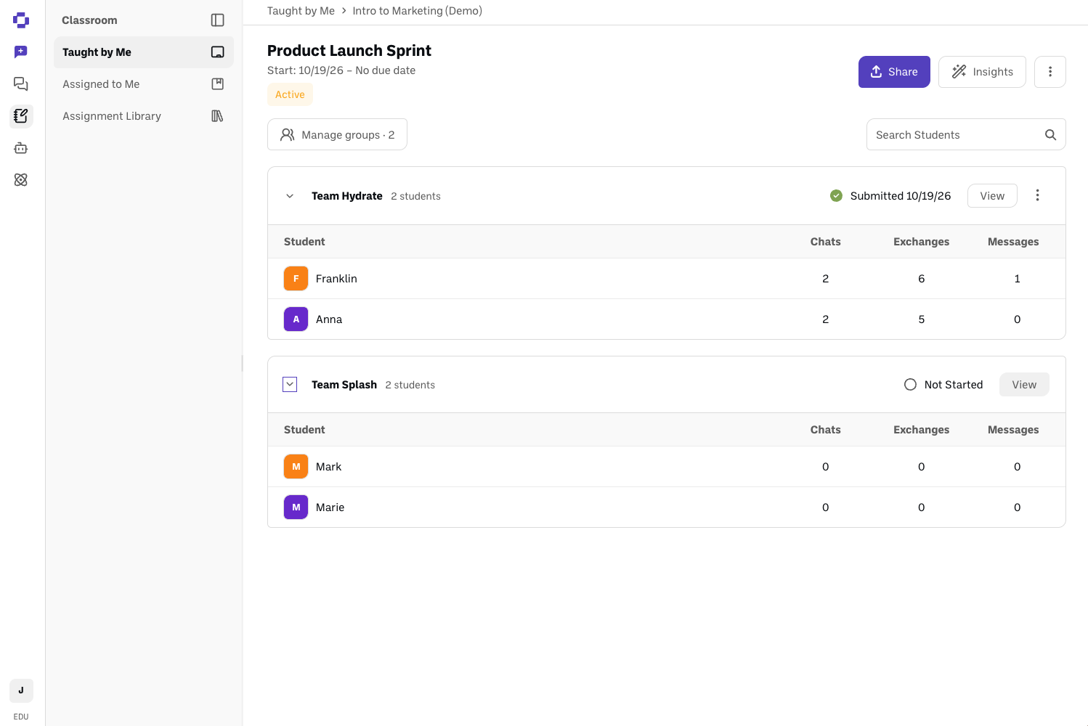Click View for Team Splash
1088x726 pixels.
click(x=1024, y=385)
